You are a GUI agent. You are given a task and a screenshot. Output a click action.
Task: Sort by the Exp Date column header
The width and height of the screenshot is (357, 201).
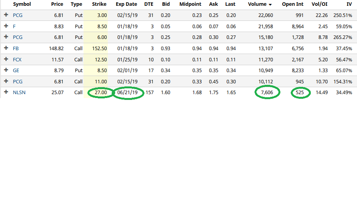[x=126, y=4]
